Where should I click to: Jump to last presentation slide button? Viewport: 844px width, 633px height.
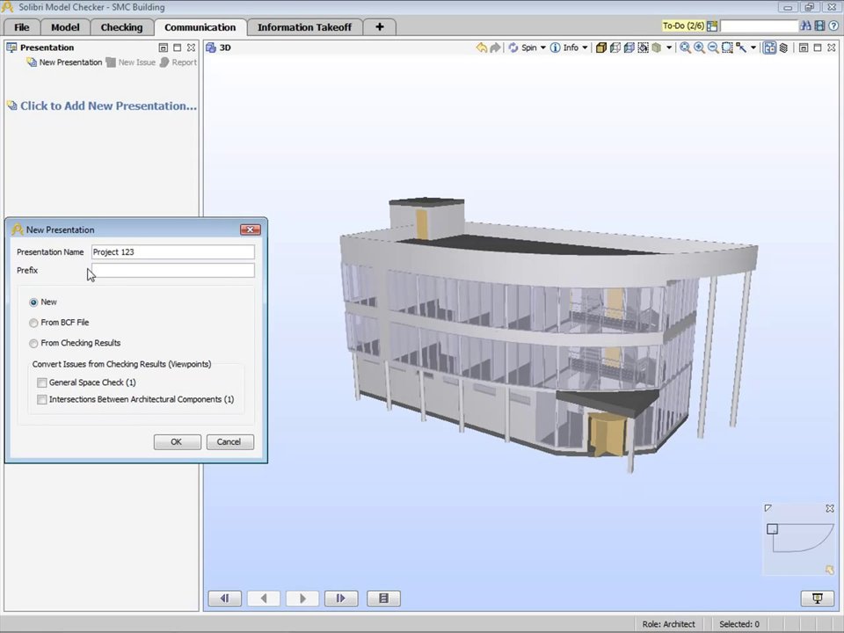[341, 598]
